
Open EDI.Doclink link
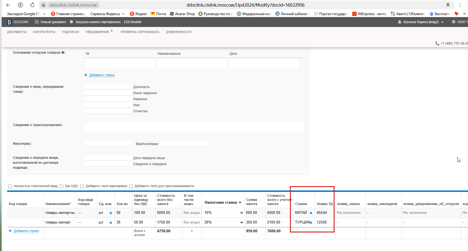tap(133, 22)
